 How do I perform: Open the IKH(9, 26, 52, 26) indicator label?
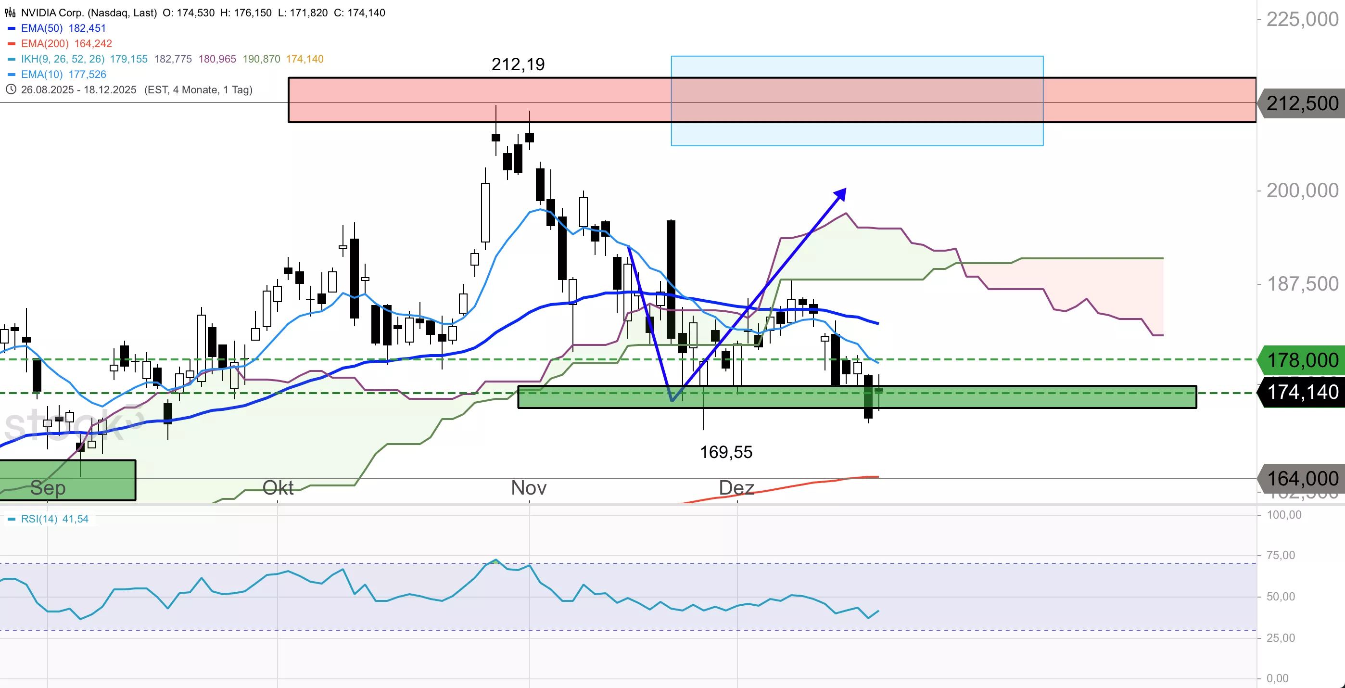tap(63, 59)
